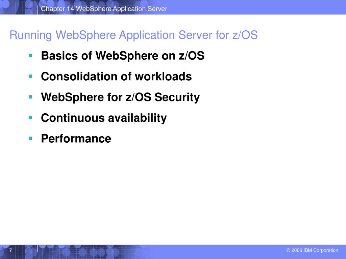Click the square bullet next to "Continuous availability"
The width and height of the screenshot is (346, 259).
[30, 118]
